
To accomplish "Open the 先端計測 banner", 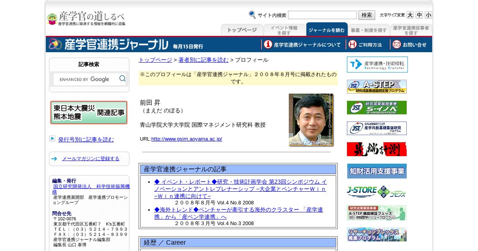I will 377,149.
